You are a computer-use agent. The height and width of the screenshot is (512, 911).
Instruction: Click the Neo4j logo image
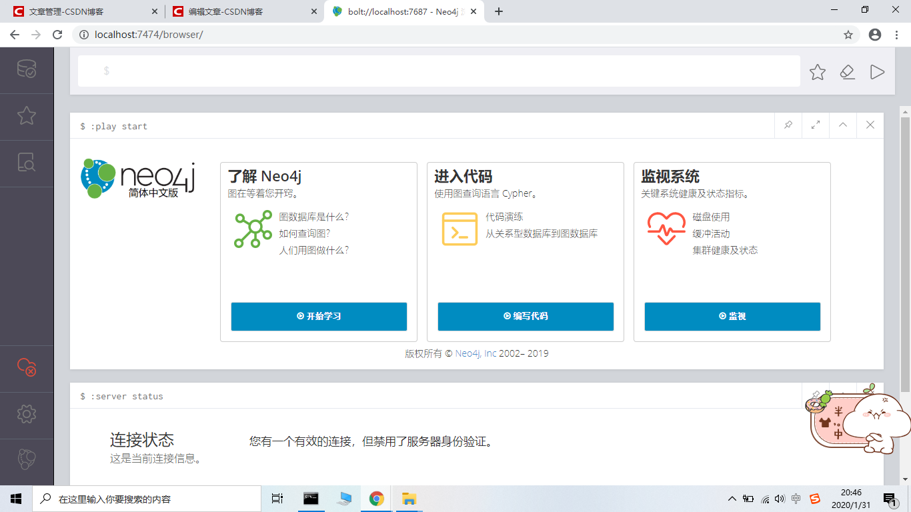[137, 178]
